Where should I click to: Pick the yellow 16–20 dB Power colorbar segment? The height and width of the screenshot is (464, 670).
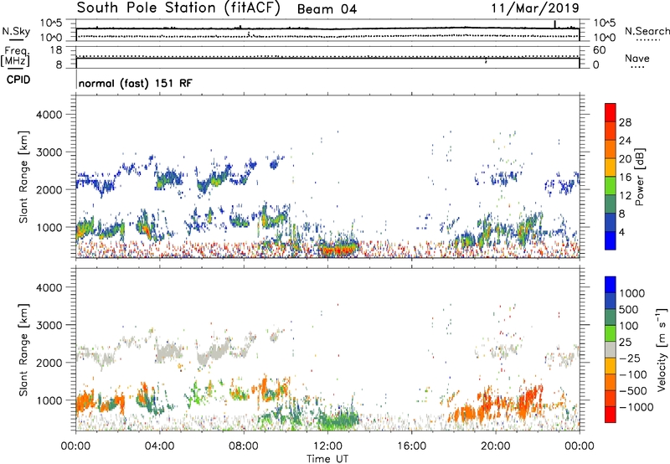(611, 168)
